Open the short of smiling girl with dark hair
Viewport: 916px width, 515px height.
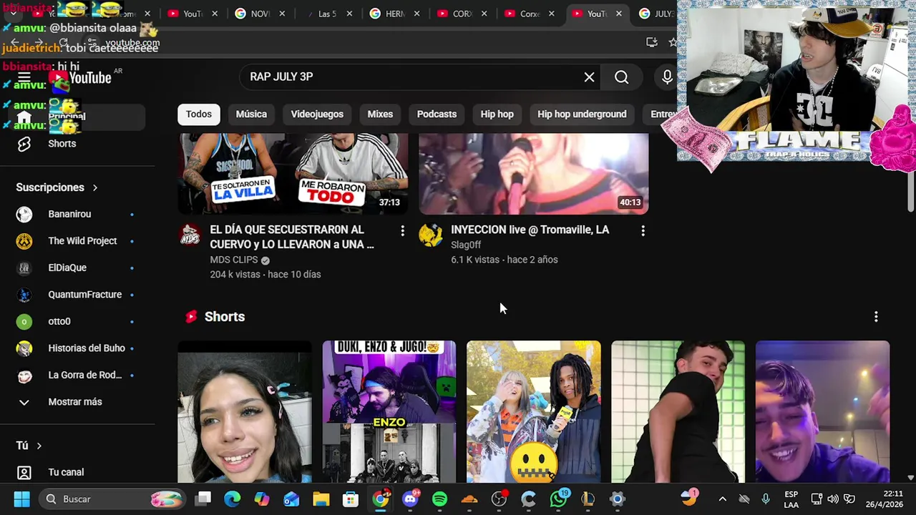(x=245, y=412)
